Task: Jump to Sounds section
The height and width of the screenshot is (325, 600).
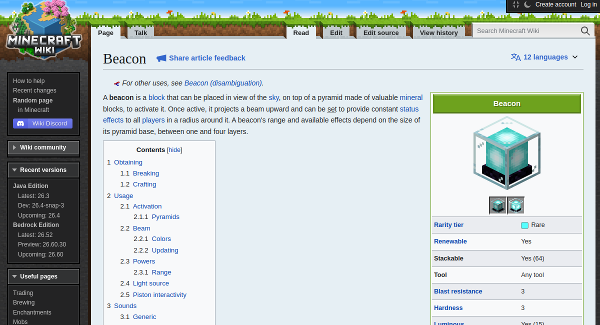Action: pyautogui.click(x=125, y=306)
